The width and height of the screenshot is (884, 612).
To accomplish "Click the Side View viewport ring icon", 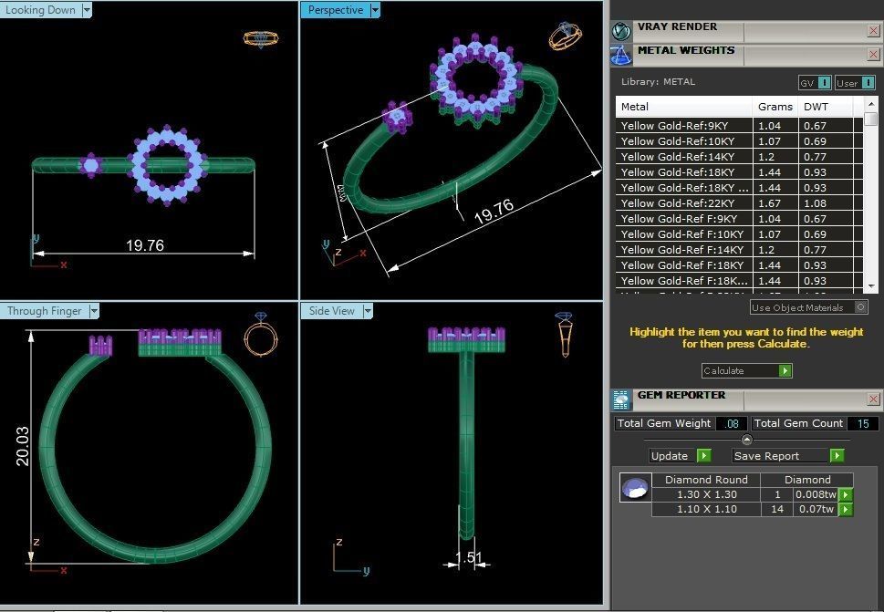I will pos(565,334).
